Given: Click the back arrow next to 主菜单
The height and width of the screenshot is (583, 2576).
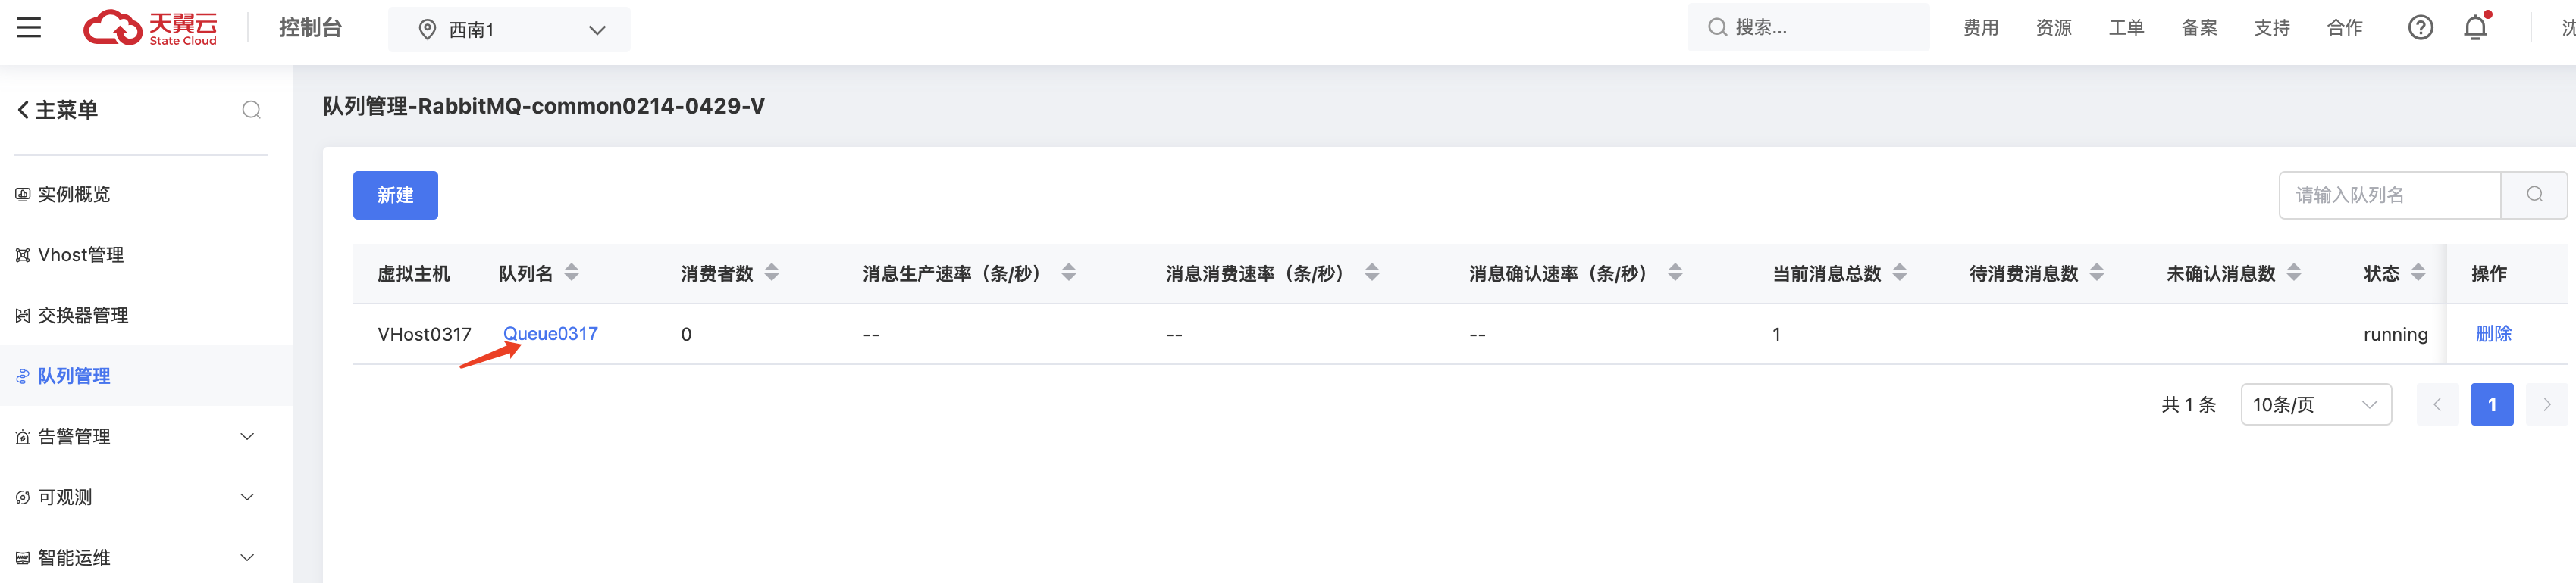Looking at the screenshot, I should click(21, 110).
